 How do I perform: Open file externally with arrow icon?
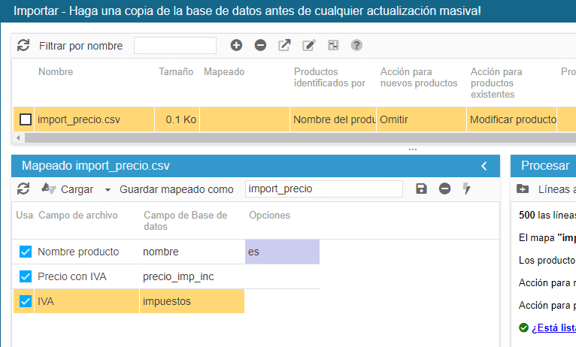tap(284, 46)
